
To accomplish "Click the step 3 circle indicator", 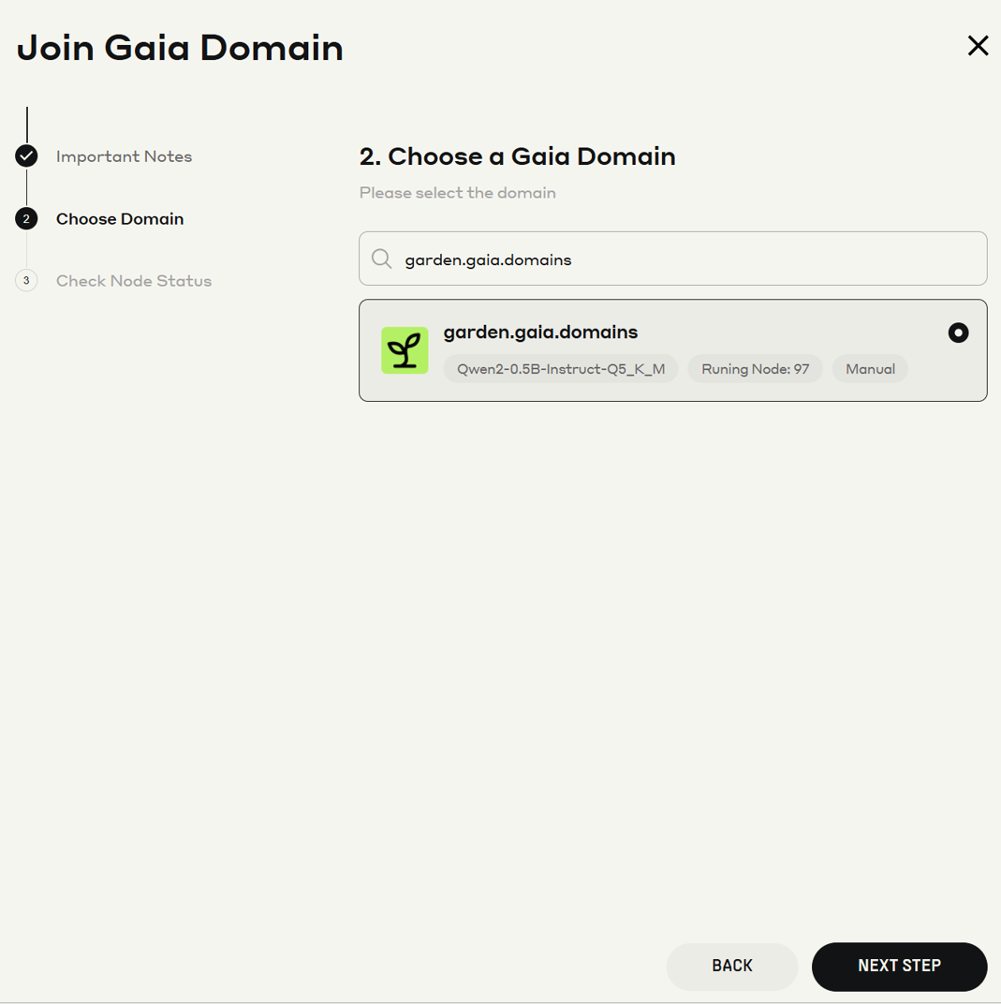I will click(x=26, y=280).
